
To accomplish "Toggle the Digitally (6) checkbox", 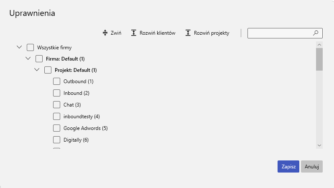I will click(x=56, y=140).
